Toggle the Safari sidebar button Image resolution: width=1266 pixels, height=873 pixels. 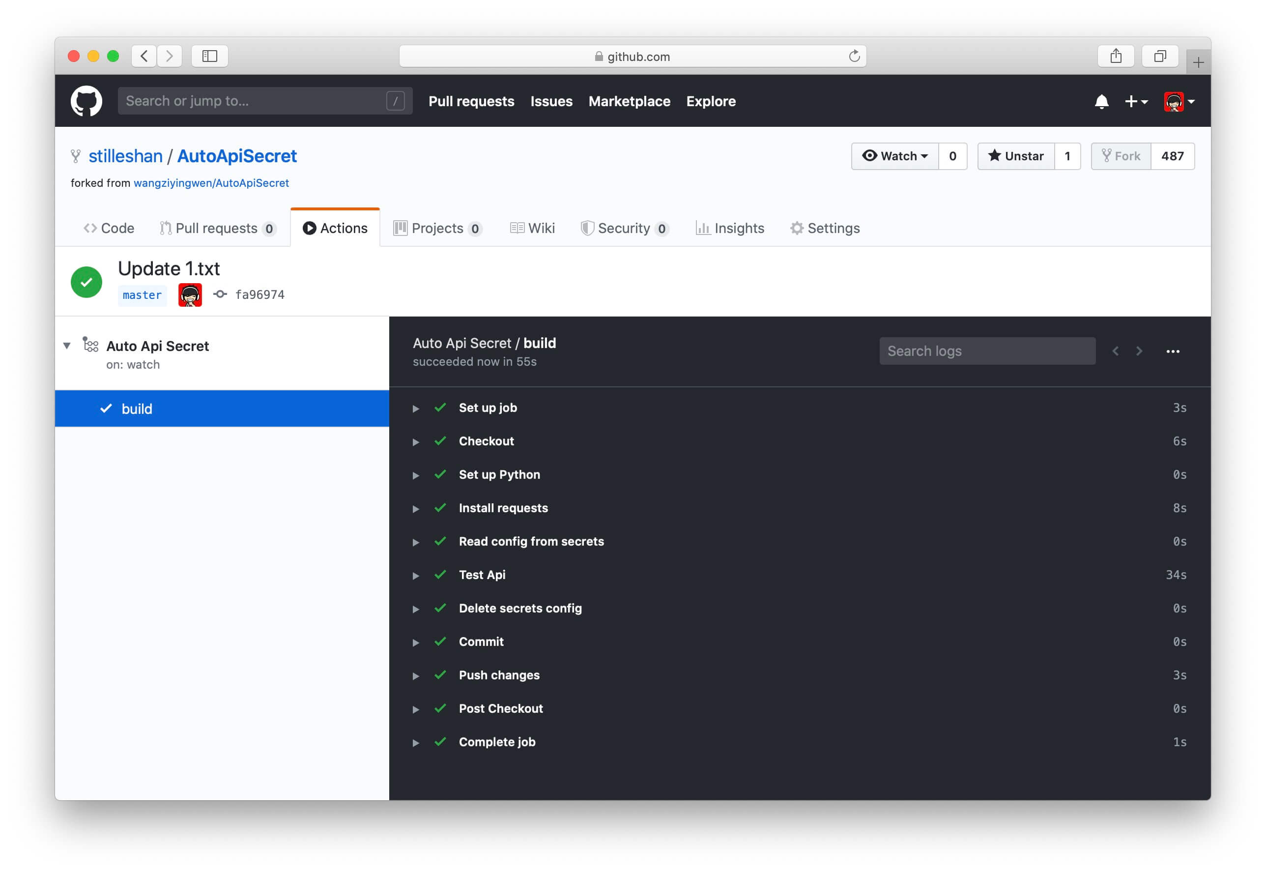(x=209, y=56)
